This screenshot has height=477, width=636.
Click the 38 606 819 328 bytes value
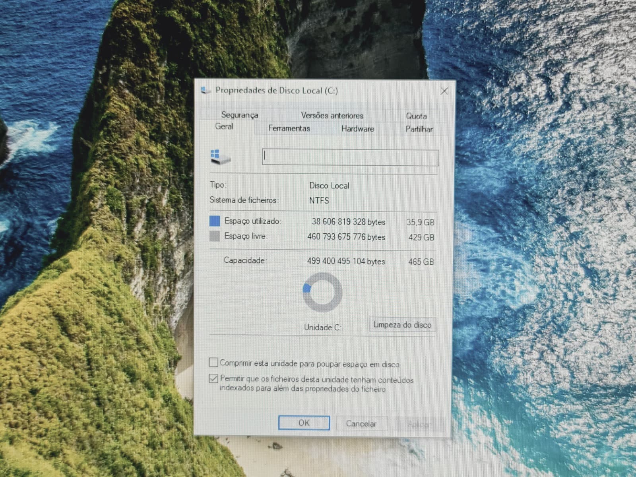(x=349, y=222)
